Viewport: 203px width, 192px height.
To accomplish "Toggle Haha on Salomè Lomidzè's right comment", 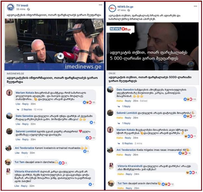I will (x=119, y=118).
